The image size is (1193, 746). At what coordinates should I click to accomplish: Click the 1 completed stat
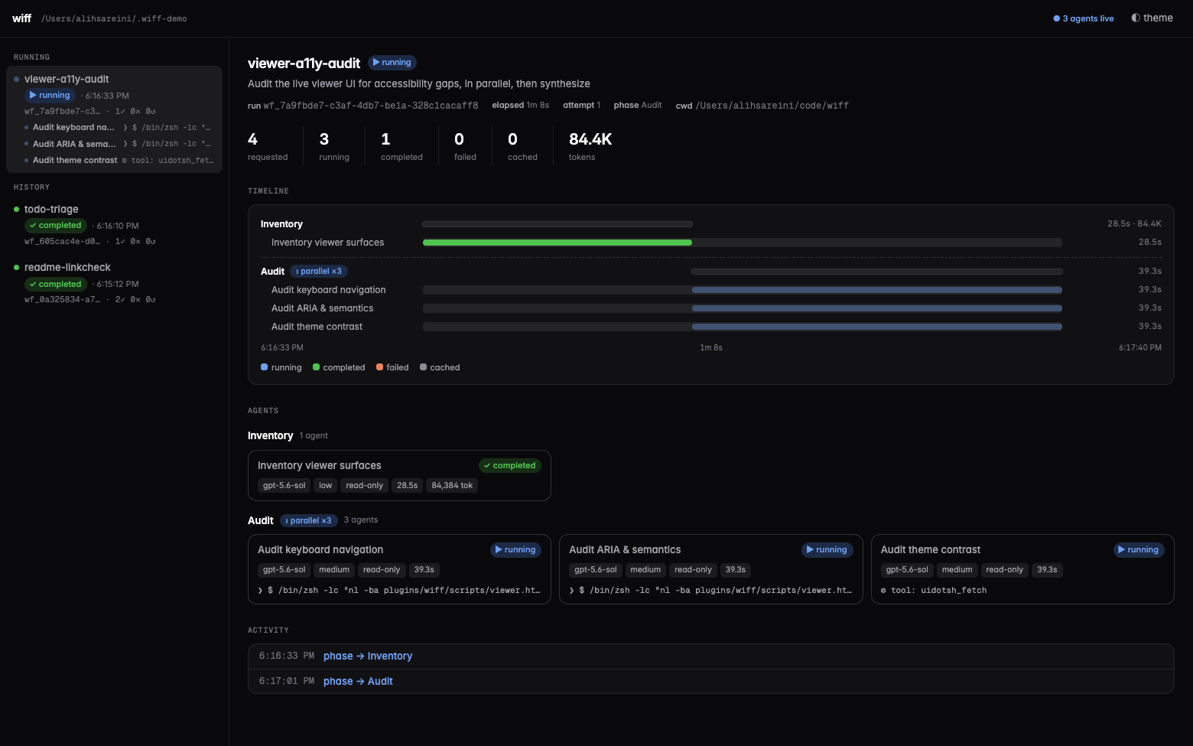401,146
